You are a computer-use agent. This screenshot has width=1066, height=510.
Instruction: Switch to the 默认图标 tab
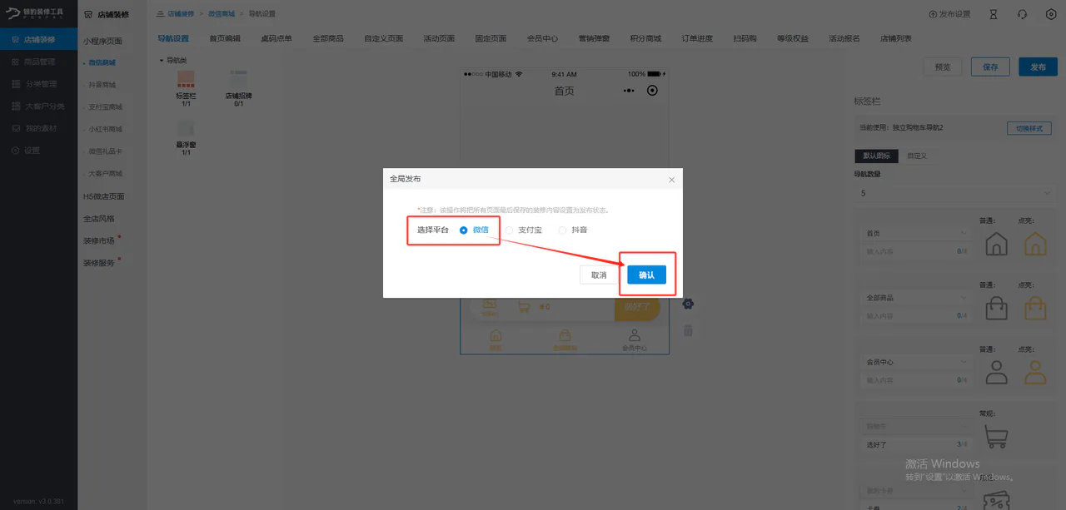(876, 156)
